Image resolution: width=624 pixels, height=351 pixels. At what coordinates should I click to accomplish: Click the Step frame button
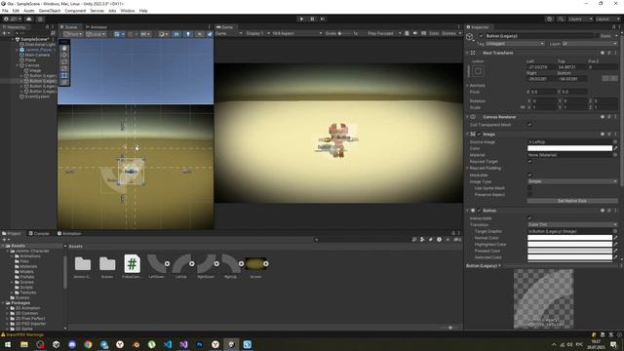click(323, 19)
